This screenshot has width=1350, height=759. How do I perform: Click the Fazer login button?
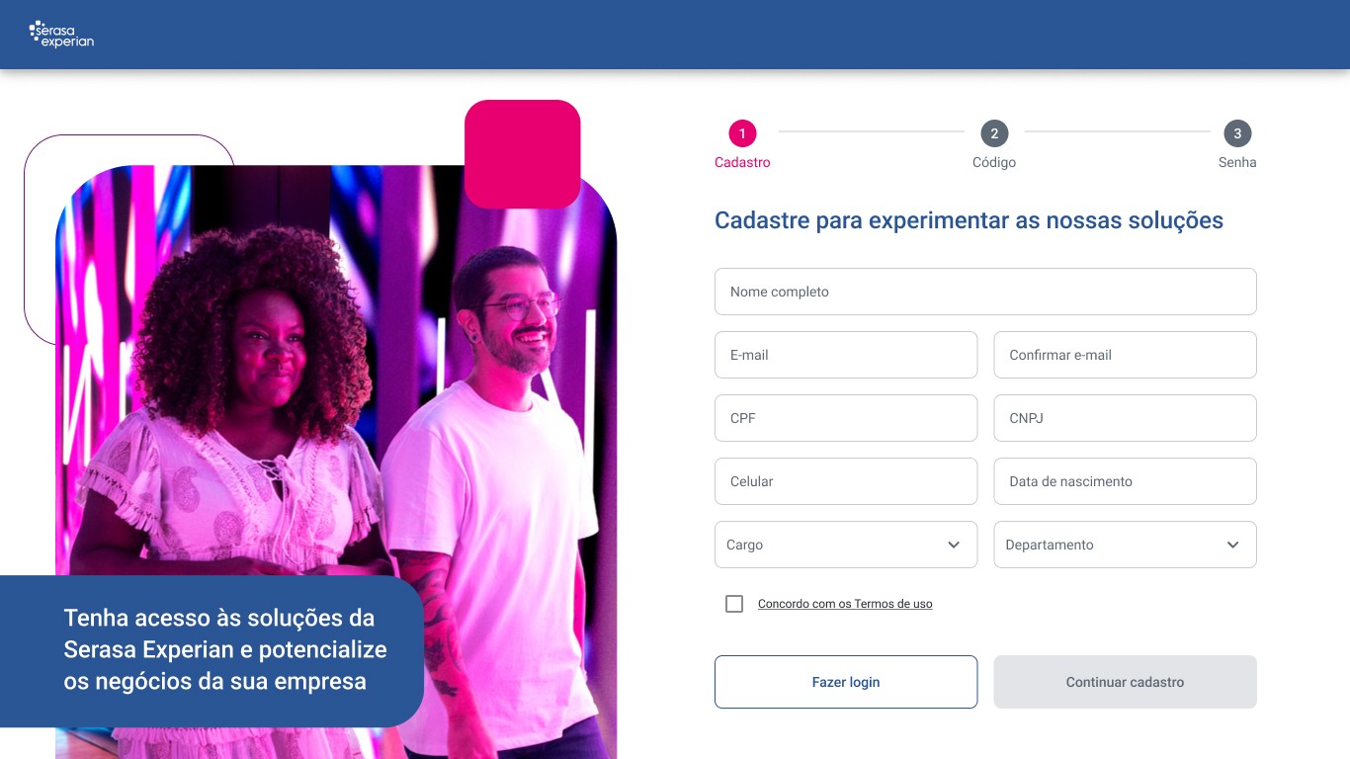point(846,682)
